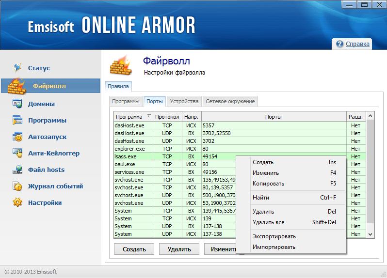The width and height of the screenshot is (387, 278).
Task: Select the Правила tab
Action: [118, 86]
